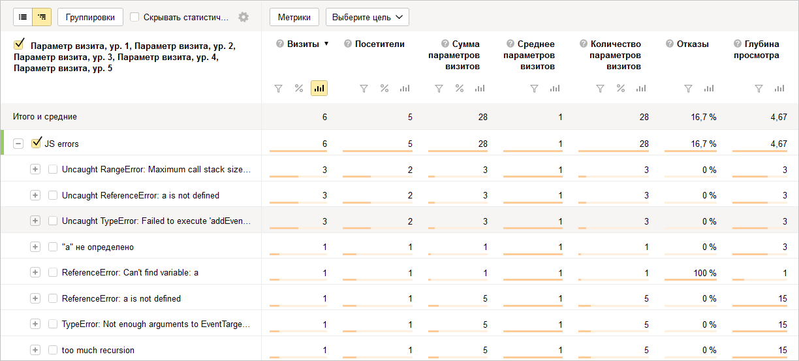Expand Uncaught TypeError: Failed to execute row
Viewport: 799px width, 361px height.
pos(35,221)
